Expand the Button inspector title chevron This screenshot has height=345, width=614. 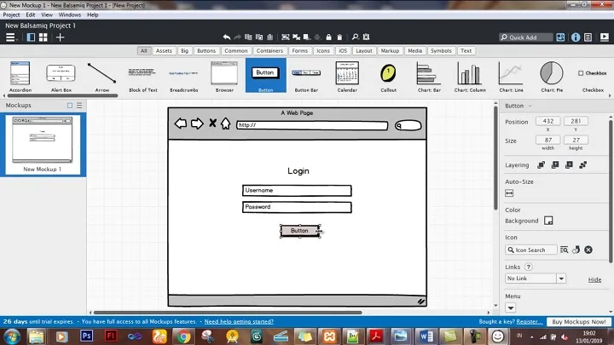click(x=530, y=106)
